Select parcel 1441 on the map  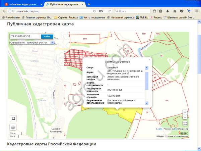pos(85,39)
